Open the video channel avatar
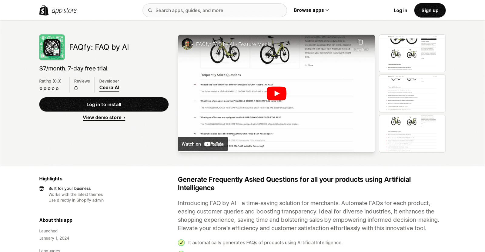This screenshot has height=252, width=485. coord(187,44)
